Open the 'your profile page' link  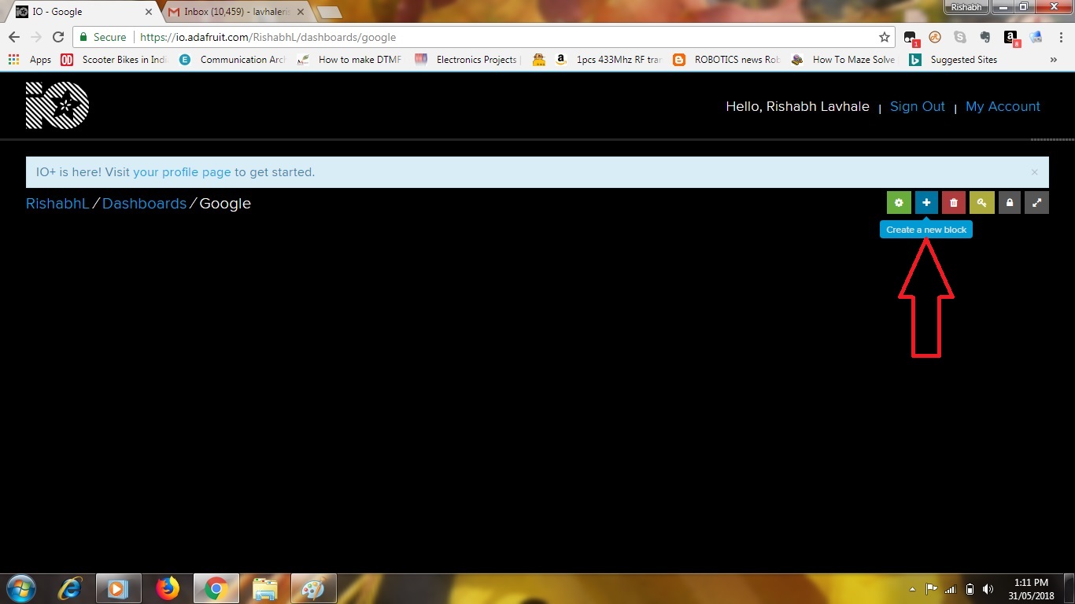(x=182, y=172)
